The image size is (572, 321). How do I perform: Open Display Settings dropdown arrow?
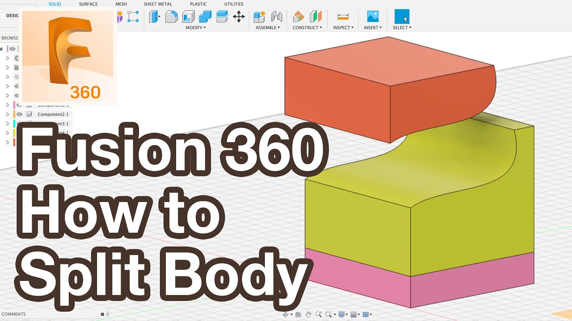click(347, 315)
